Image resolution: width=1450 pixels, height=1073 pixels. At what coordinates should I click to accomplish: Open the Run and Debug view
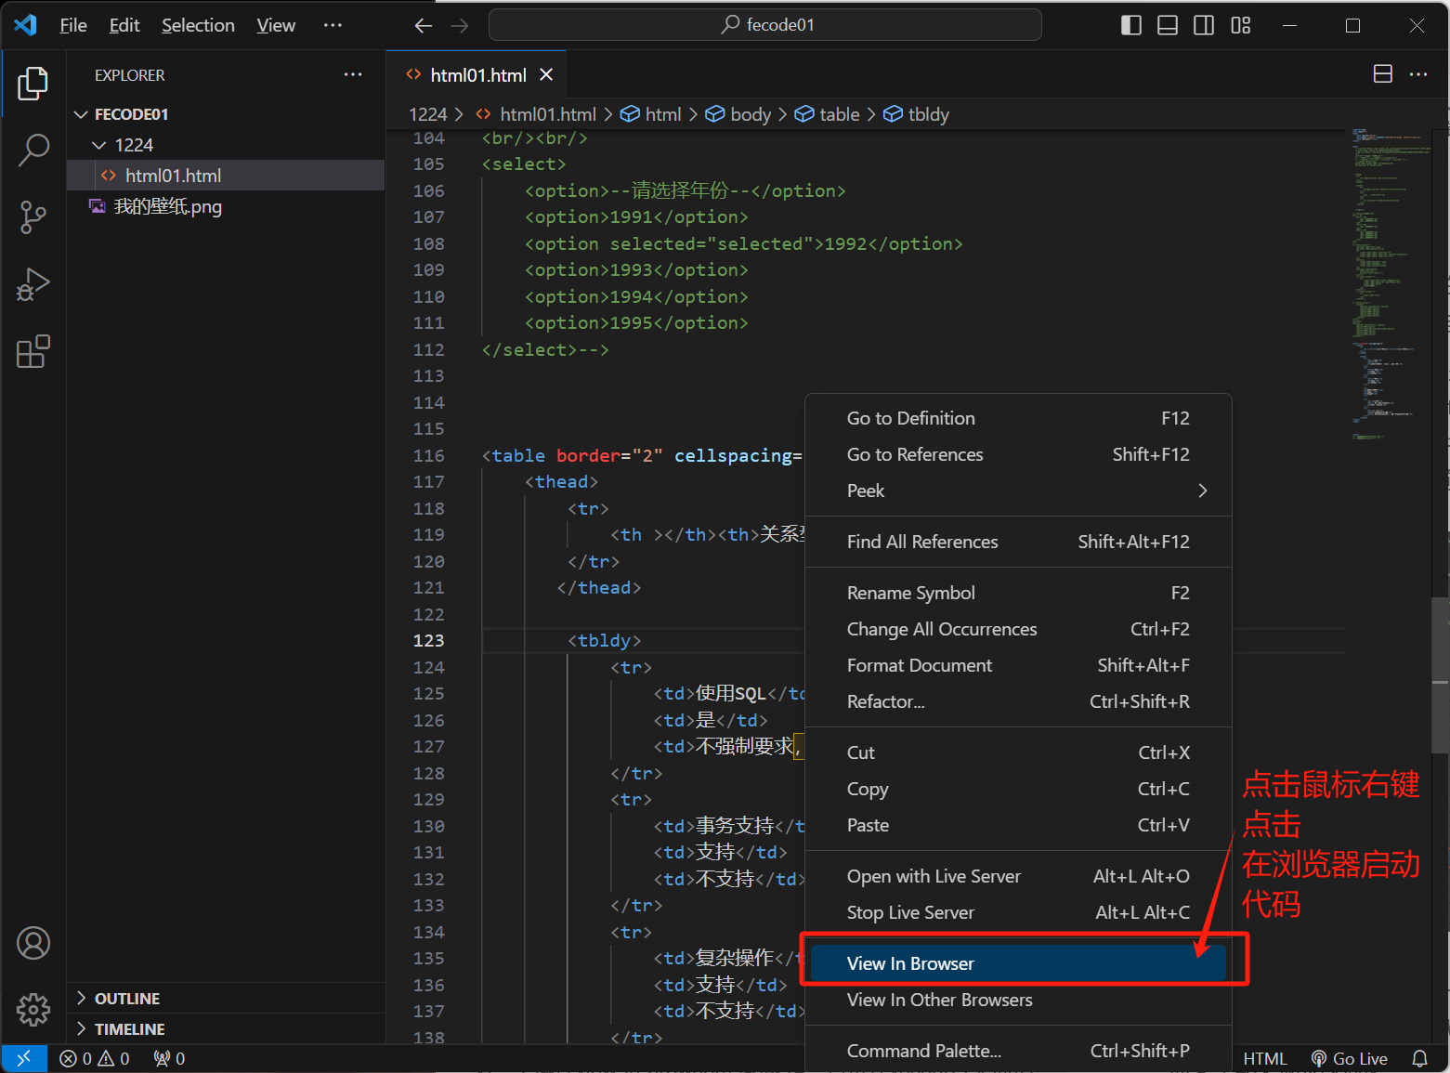[x=33, y=284]
